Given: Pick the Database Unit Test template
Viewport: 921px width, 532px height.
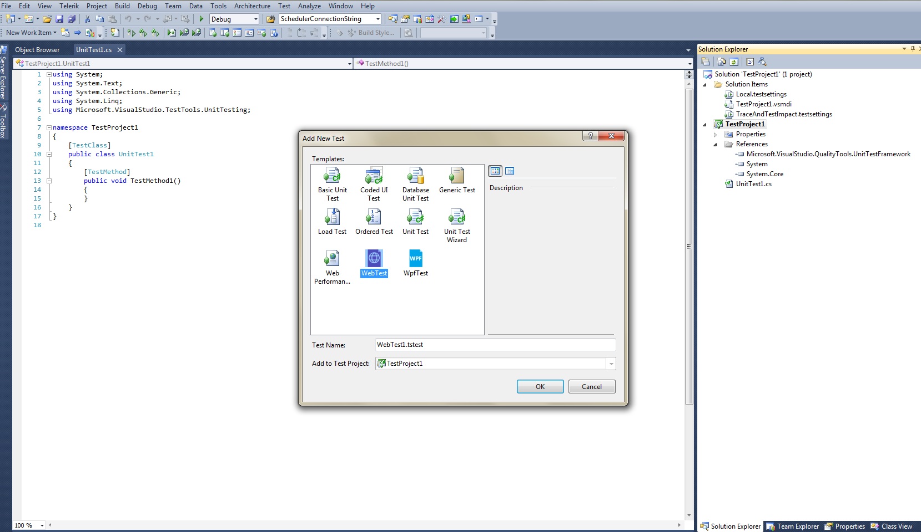Looking at the screenshot, I should [415, 185].
